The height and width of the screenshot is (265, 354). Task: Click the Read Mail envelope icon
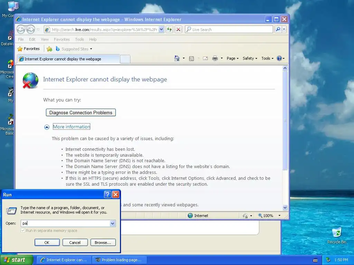(x=205, y=58)
